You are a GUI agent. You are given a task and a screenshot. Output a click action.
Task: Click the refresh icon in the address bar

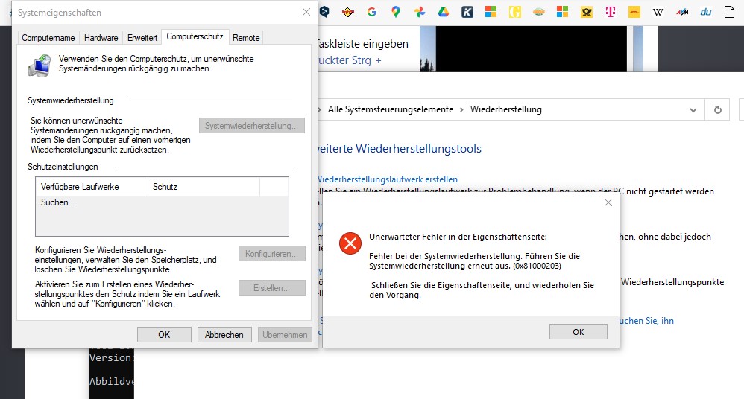tap(717, 110)
